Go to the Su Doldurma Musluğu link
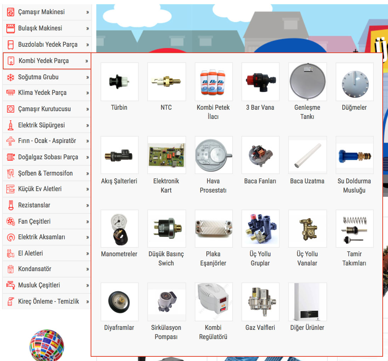The height and width of the screenshot is (361, 388). point(354,185)
